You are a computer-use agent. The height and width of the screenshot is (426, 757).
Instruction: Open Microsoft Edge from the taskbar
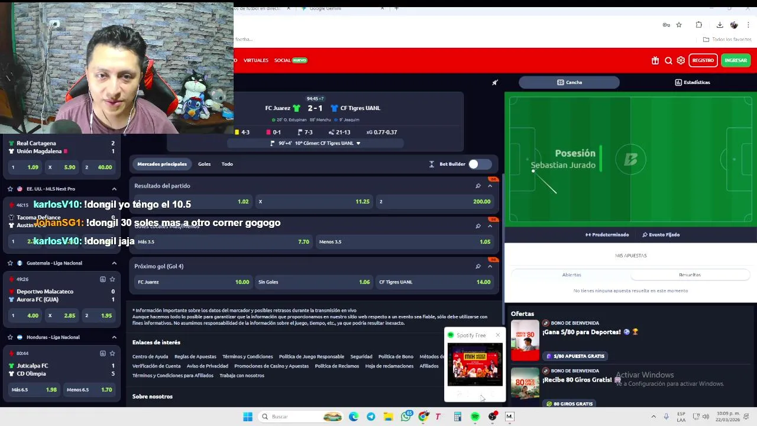tap(354, 417)
